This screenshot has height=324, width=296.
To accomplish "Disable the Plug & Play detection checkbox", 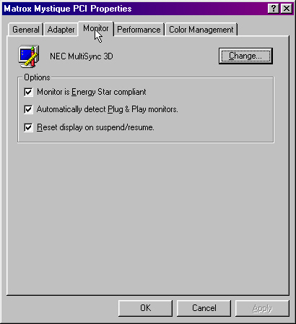I will pyautogui.click(x=28, y=109).
